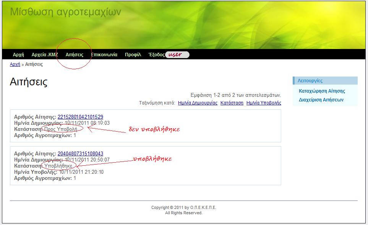368x225 pixels.
Task: Sort results by the Κατάσταση link
Action: click(232, 103)
